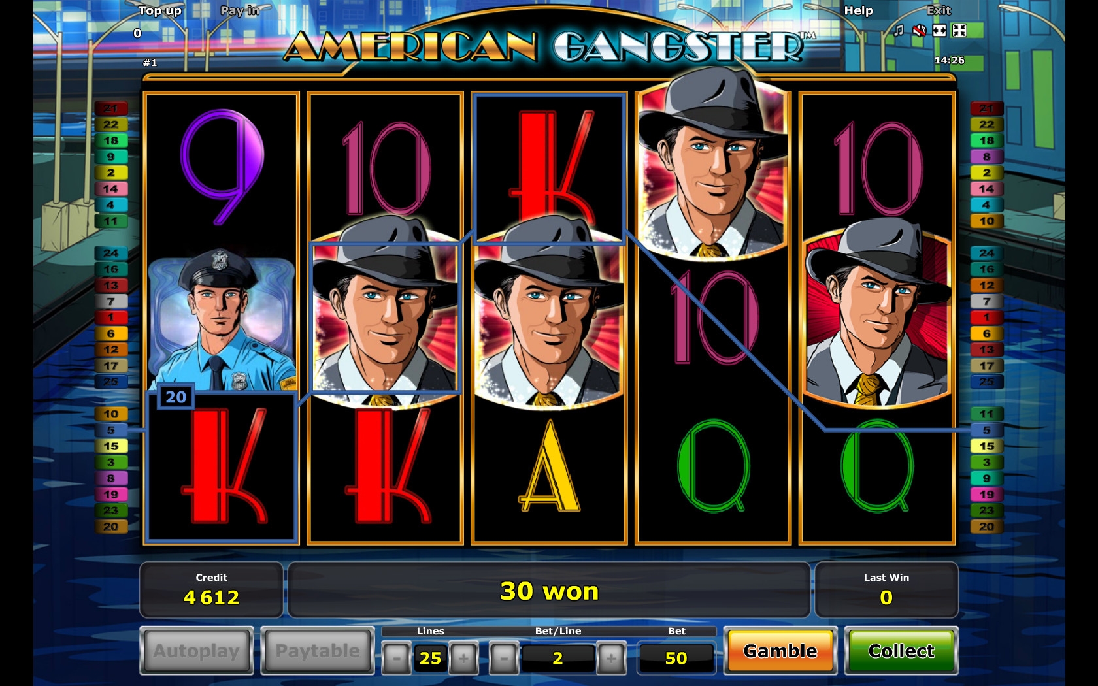Click Exit at top right
Screen dimensions: 1098x686
tap(939, 10)
